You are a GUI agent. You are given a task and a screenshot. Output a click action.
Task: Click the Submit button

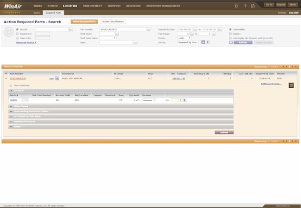tap(224, 132)
